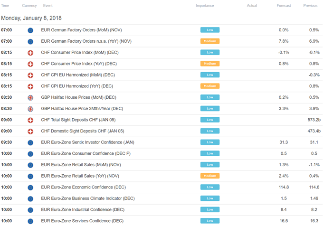Sort by the Forecast column header

pyautogui.click(x=284, y=6)
